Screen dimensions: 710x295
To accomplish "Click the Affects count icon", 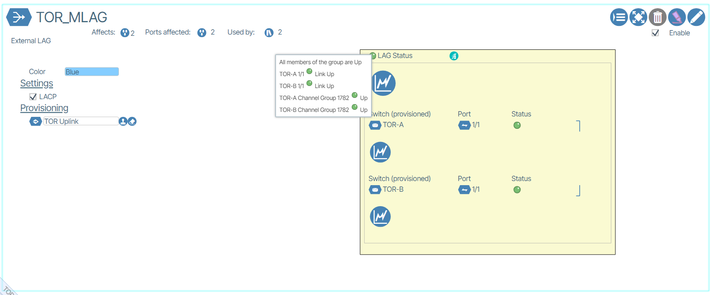I will click(125, 33).
